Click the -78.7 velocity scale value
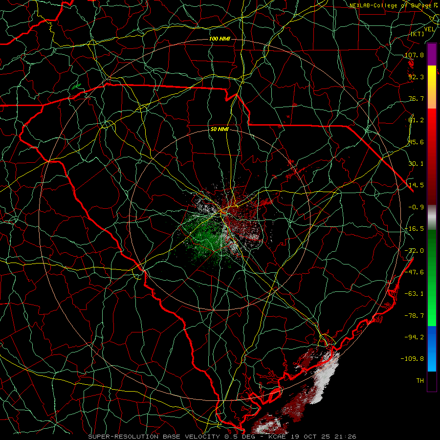 pos(414,316)
